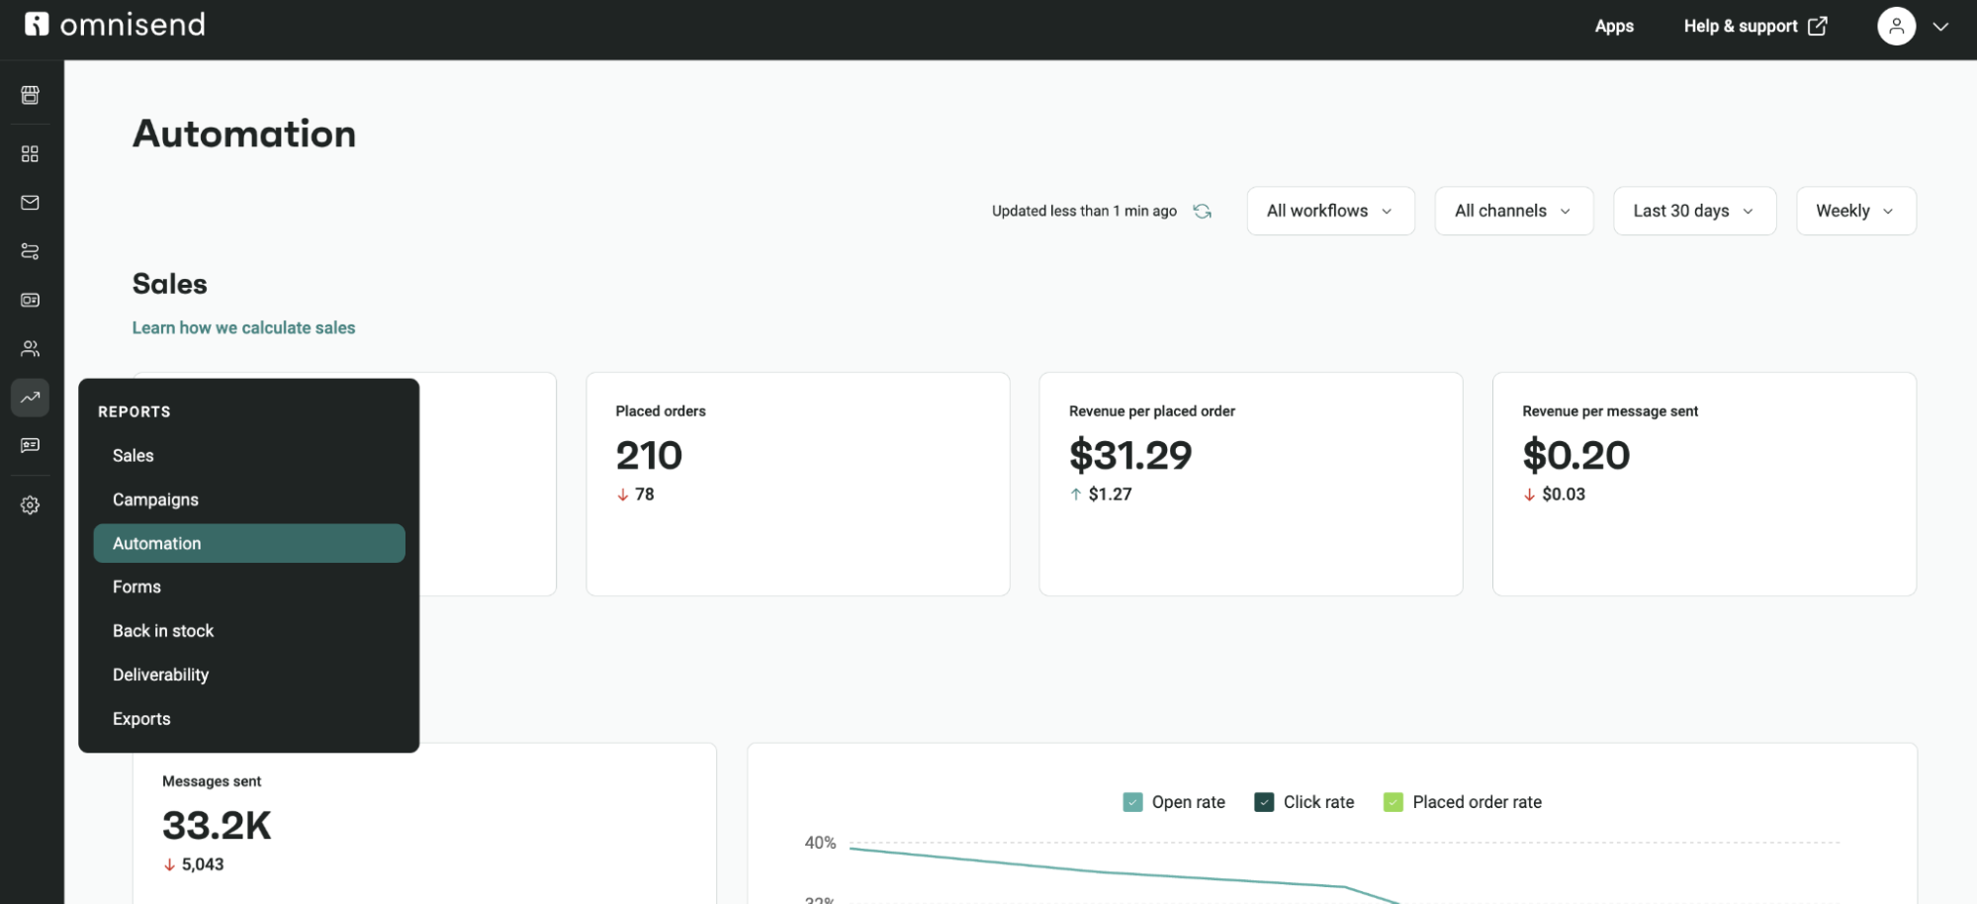Open the Reviews chat bubble icon
The height and width of the screenshot is (904, 1977).
click(29, 445)
